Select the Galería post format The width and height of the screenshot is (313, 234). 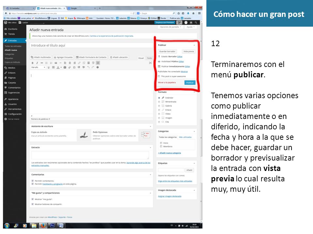[159, 106]
